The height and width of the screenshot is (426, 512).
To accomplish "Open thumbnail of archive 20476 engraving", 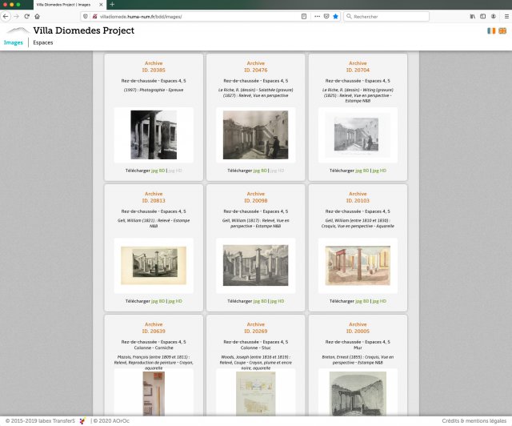I will tap(256, 135).
